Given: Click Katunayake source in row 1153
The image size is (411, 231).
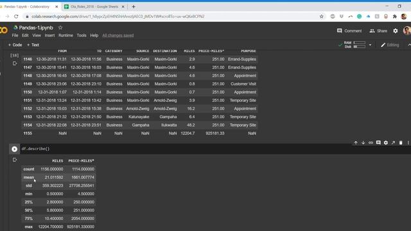Looking at the screenshot, I should (x=139, y=117).
